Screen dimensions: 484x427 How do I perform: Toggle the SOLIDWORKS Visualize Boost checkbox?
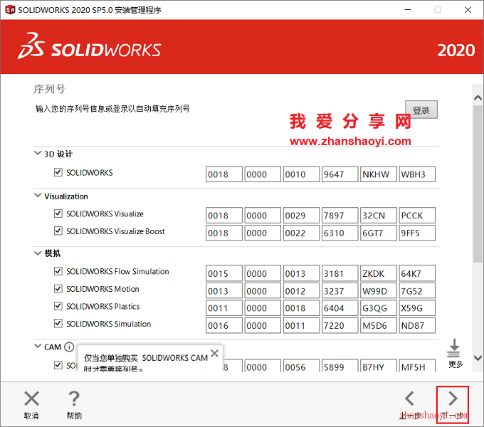[58, 231]
